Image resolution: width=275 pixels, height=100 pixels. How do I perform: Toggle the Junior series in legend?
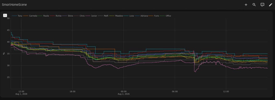click(x=91, y=16)
